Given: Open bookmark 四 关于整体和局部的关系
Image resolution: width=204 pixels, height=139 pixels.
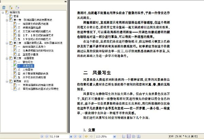Looking at the screenshot, I should pyautogui.click(x=33, y=74).
